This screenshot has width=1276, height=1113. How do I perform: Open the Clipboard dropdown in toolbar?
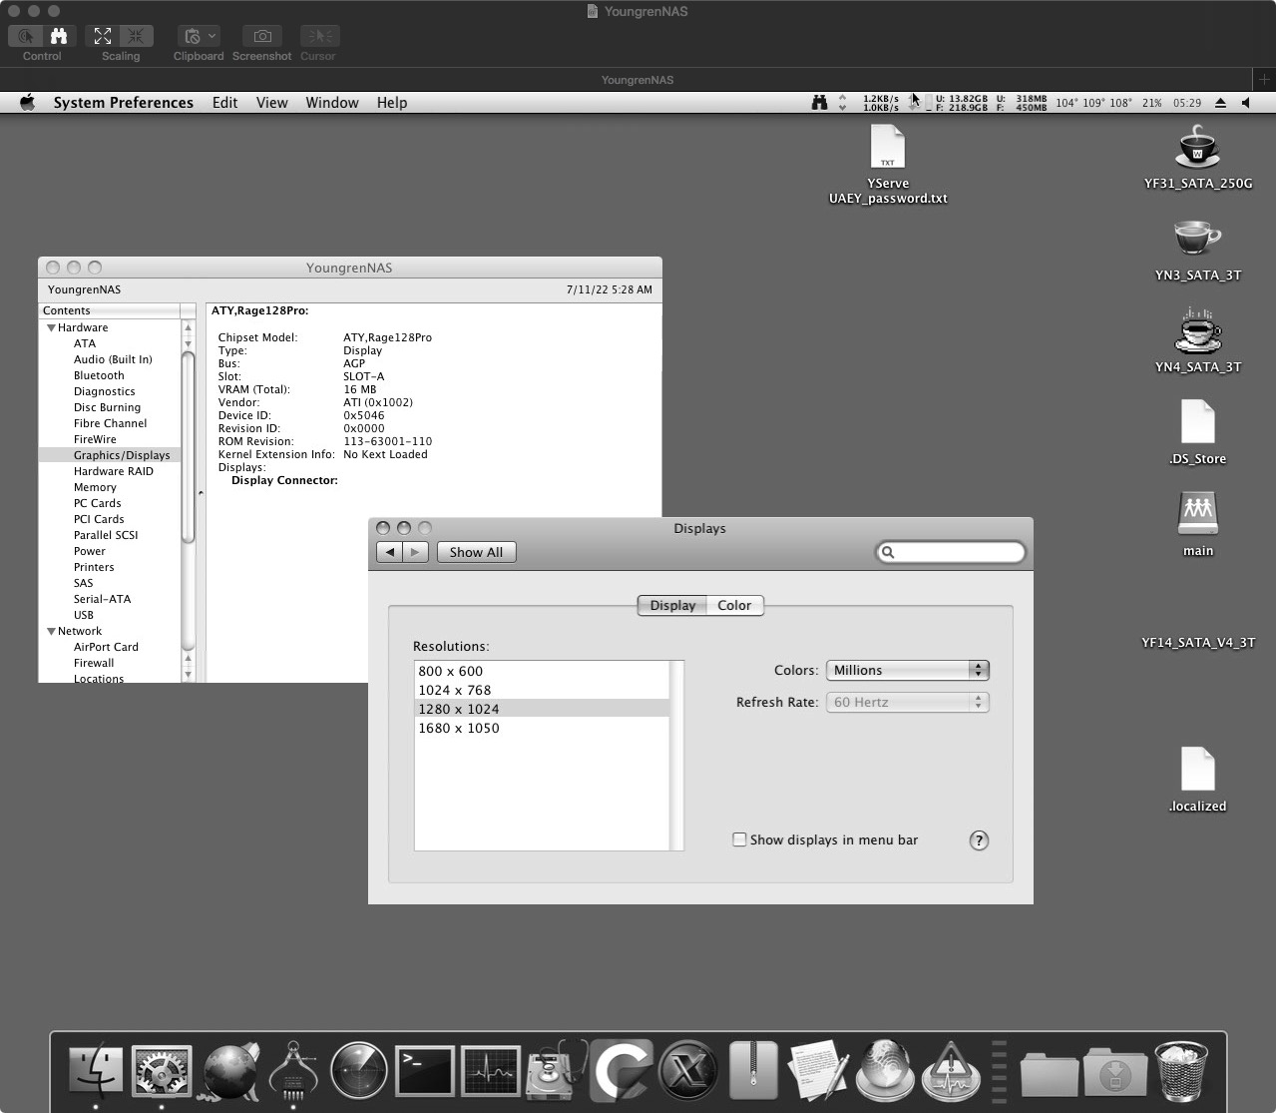199,36
